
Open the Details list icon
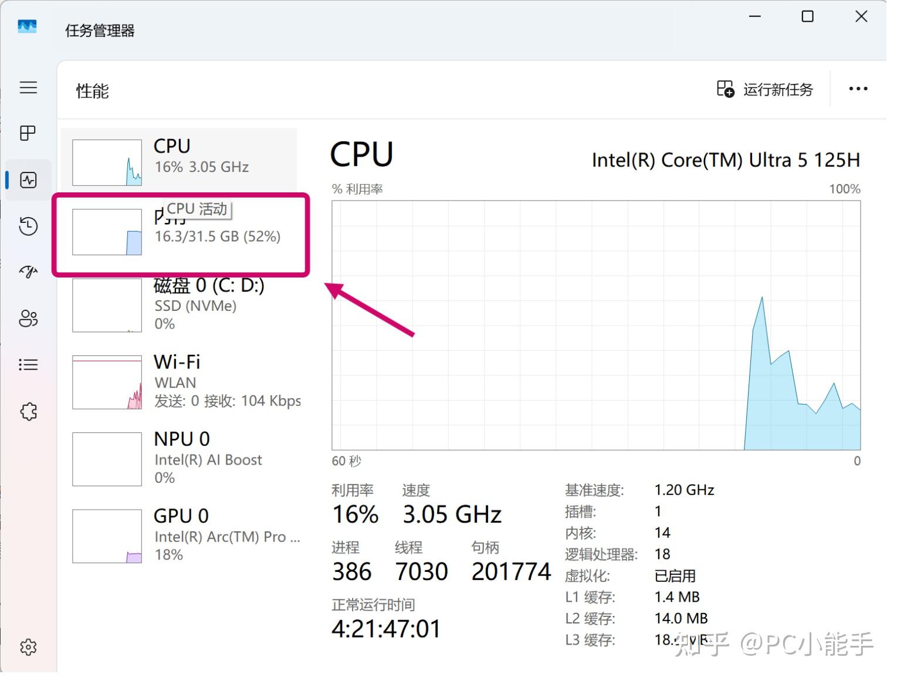click(x=28, y=365)
